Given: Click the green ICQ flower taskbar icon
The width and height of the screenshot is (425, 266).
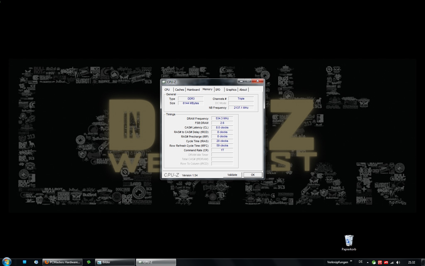Looking at the screenshot, I should [x=89, y=262].
